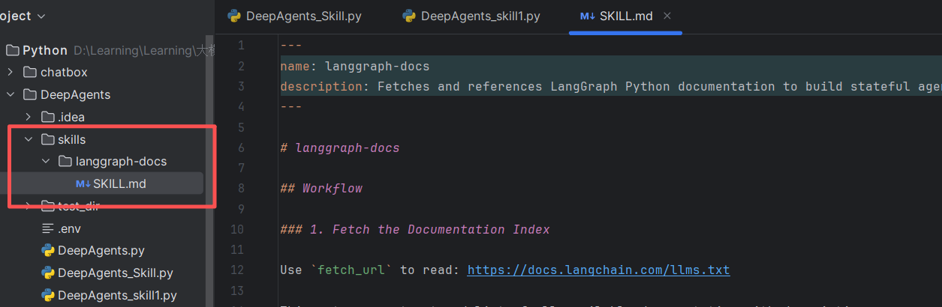Open DeepAgents_Skill.py from the project tree
The height and width of the screenshot is (307, 942).
click(116, 273)
